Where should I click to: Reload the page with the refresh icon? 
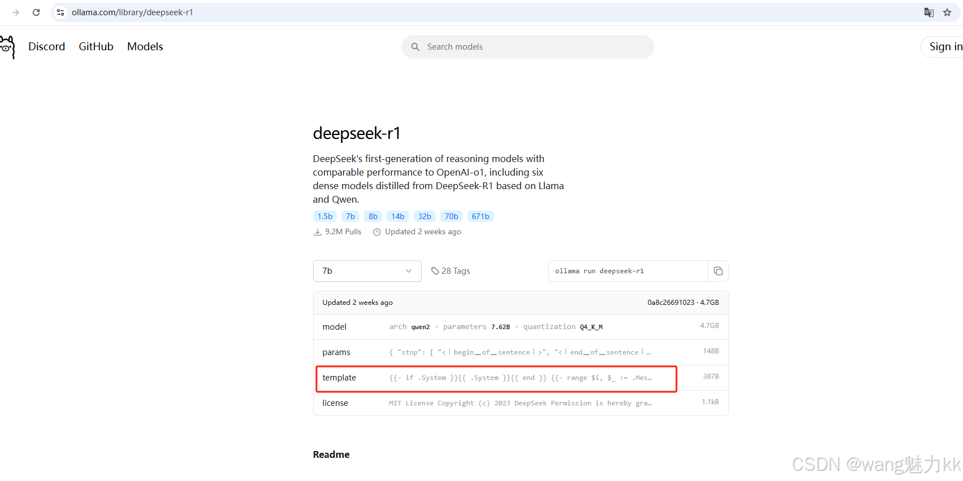(36, 12)
